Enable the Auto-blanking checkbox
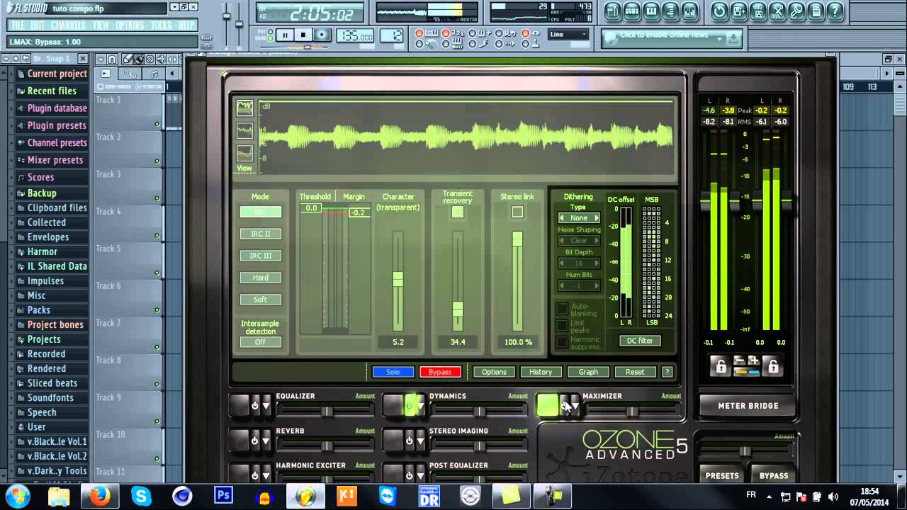 (561, 309)
